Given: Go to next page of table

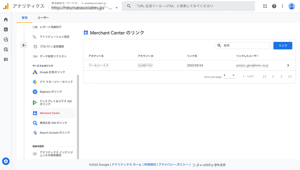Looking at the screenshot, I should tap(281, 77).
